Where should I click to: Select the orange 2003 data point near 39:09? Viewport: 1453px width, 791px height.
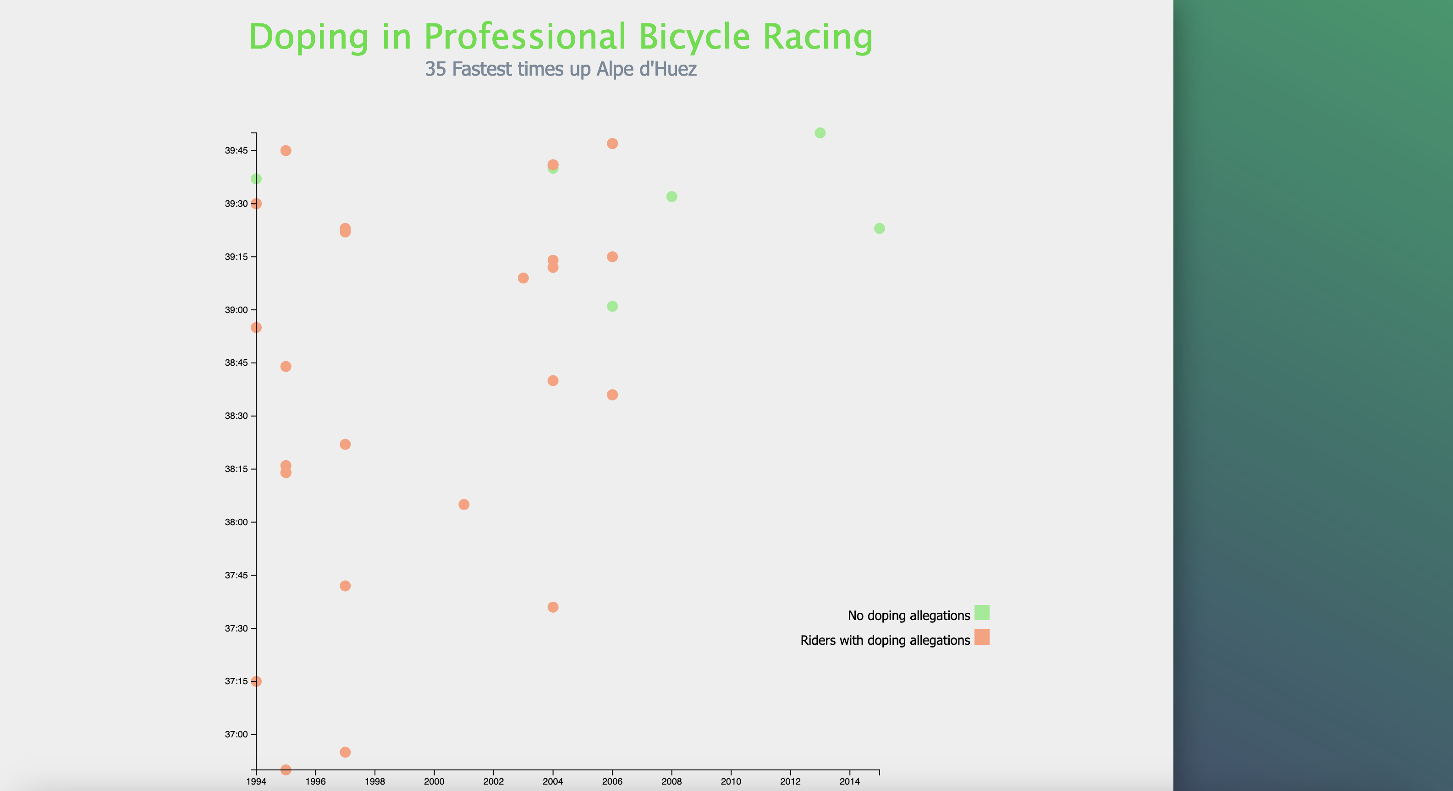pyautogui.click(x=523, y=278)
